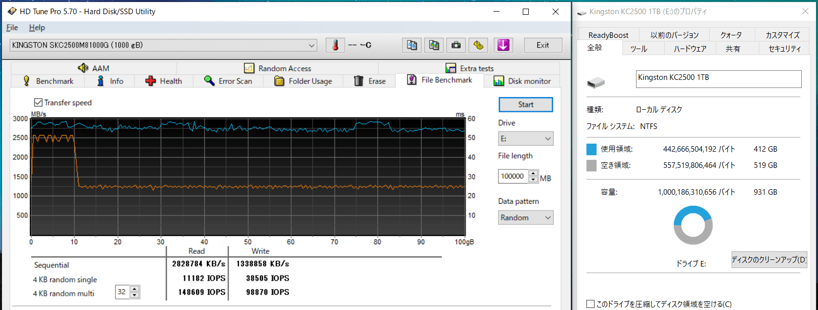The height and width of the screenshot is (310, 818).
Task: Click the blue used space color swatch
Action: click(592, 149)
